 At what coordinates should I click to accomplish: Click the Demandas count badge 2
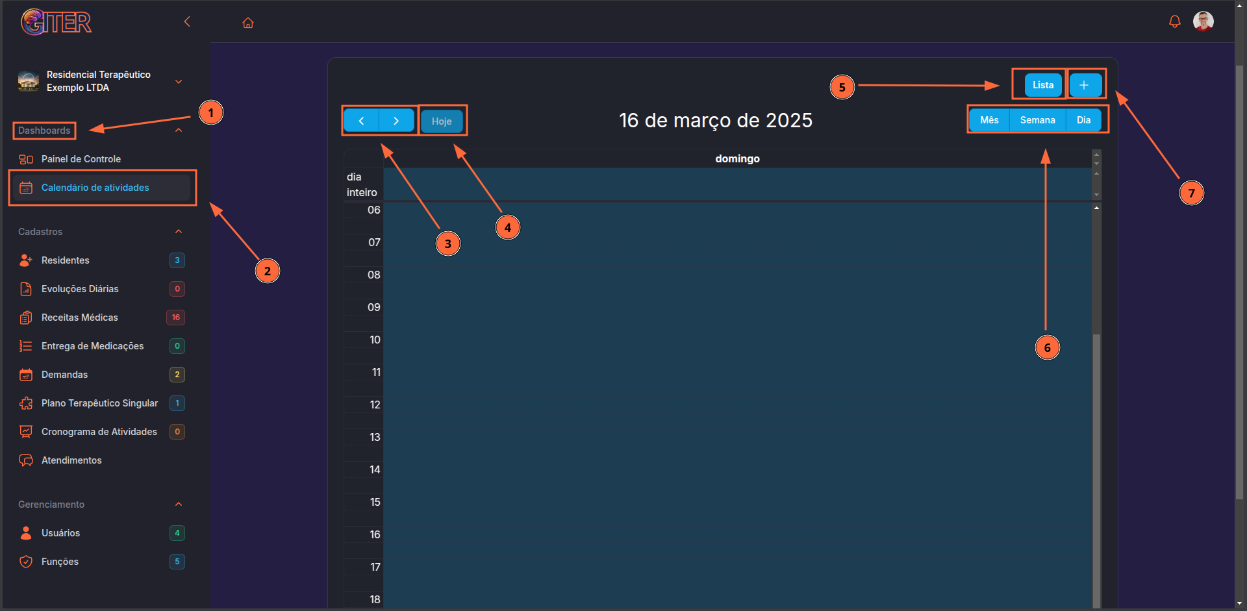pyautogui.click(x=177, y=375)
